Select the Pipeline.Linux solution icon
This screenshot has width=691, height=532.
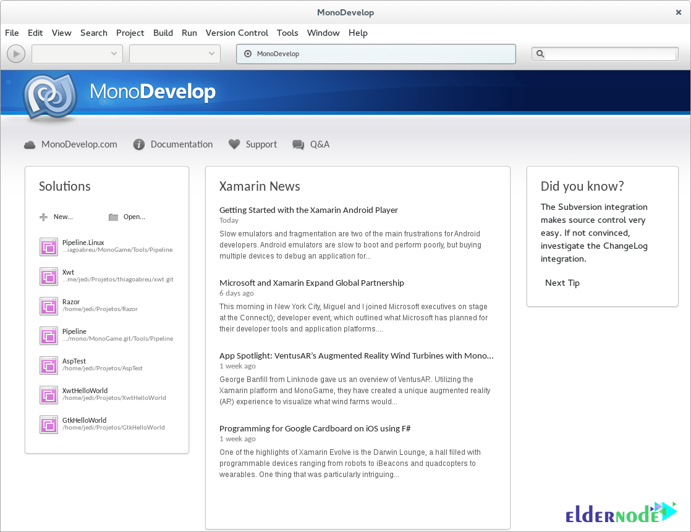[x=48, y=247]
